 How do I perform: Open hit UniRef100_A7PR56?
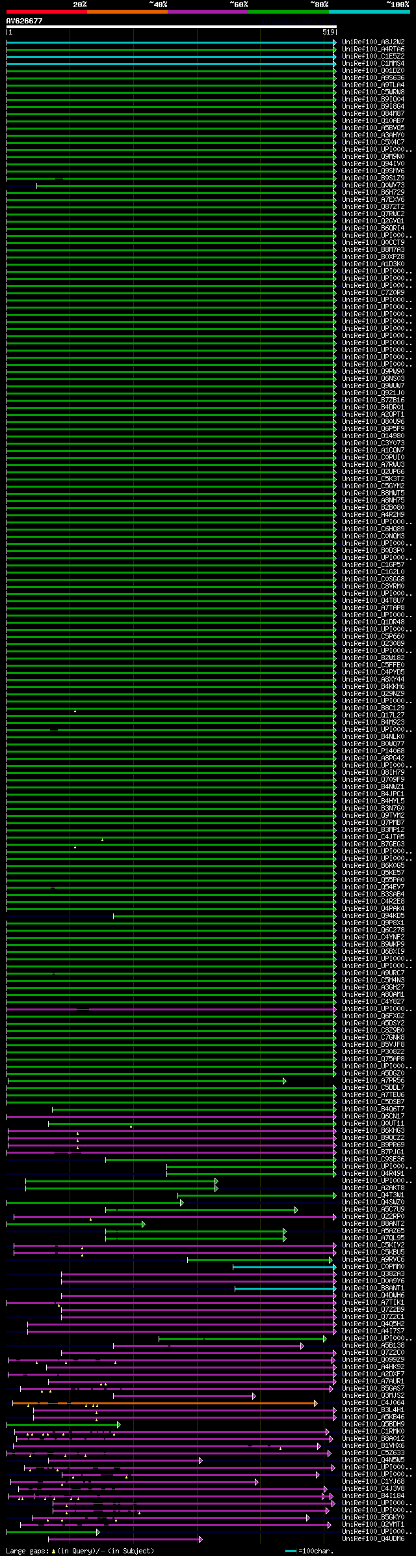(373, 1081)
